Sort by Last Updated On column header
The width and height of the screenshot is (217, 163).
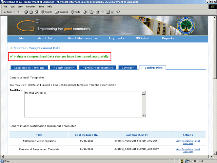tap(86, 135)
